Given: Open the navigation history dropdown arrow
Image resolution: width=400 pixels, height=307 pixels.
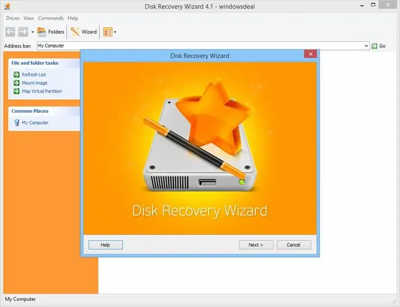Looking at the screenshot, I should tap(33, 32).
